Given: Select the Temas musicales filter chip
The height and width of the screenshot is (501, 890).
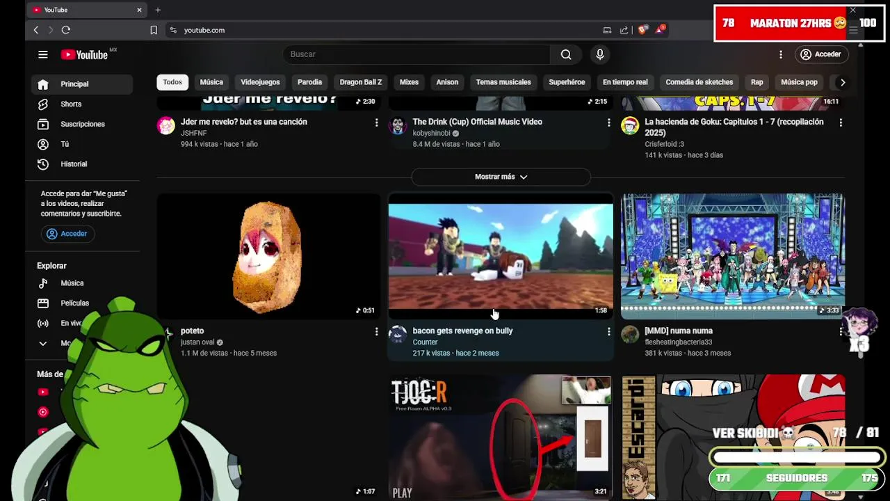Looking at the screenshot, I should 503,82.
